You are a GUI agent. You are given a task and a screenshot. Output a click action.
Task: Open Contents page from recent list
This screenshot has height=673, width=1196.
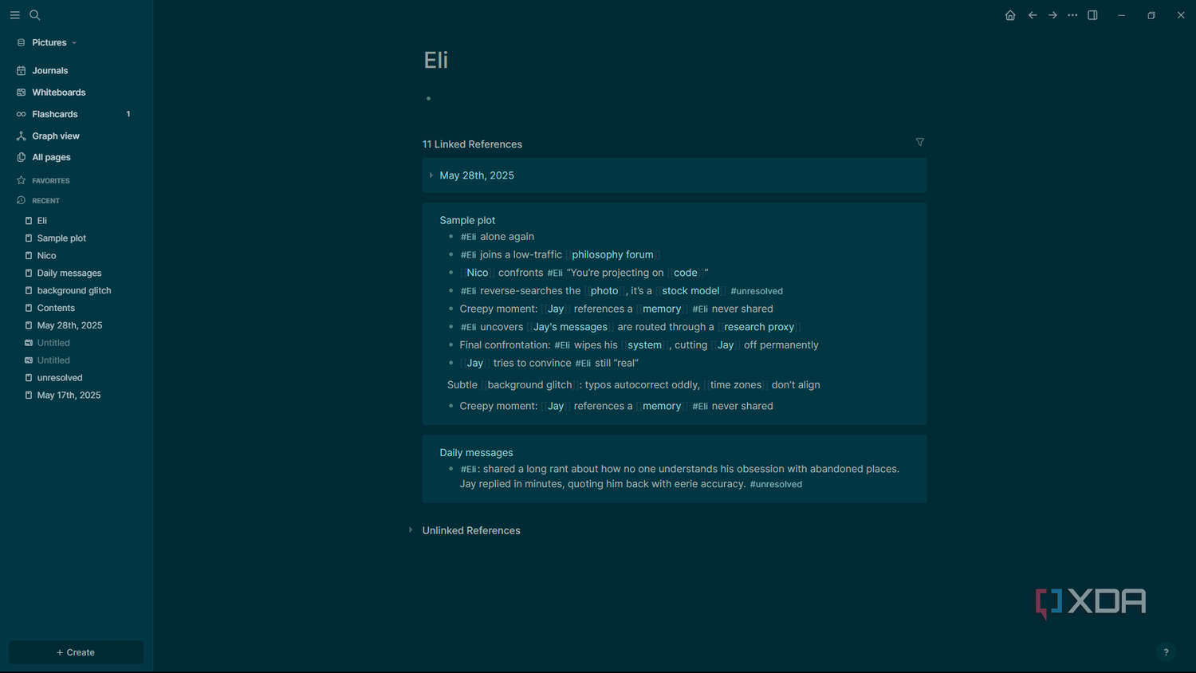[x=56, y=308]
